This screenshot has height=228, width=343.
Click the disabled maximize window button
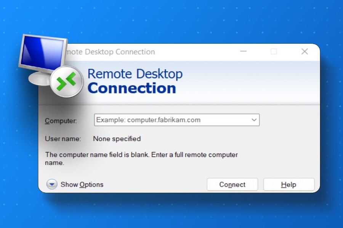tap(274, 52)
